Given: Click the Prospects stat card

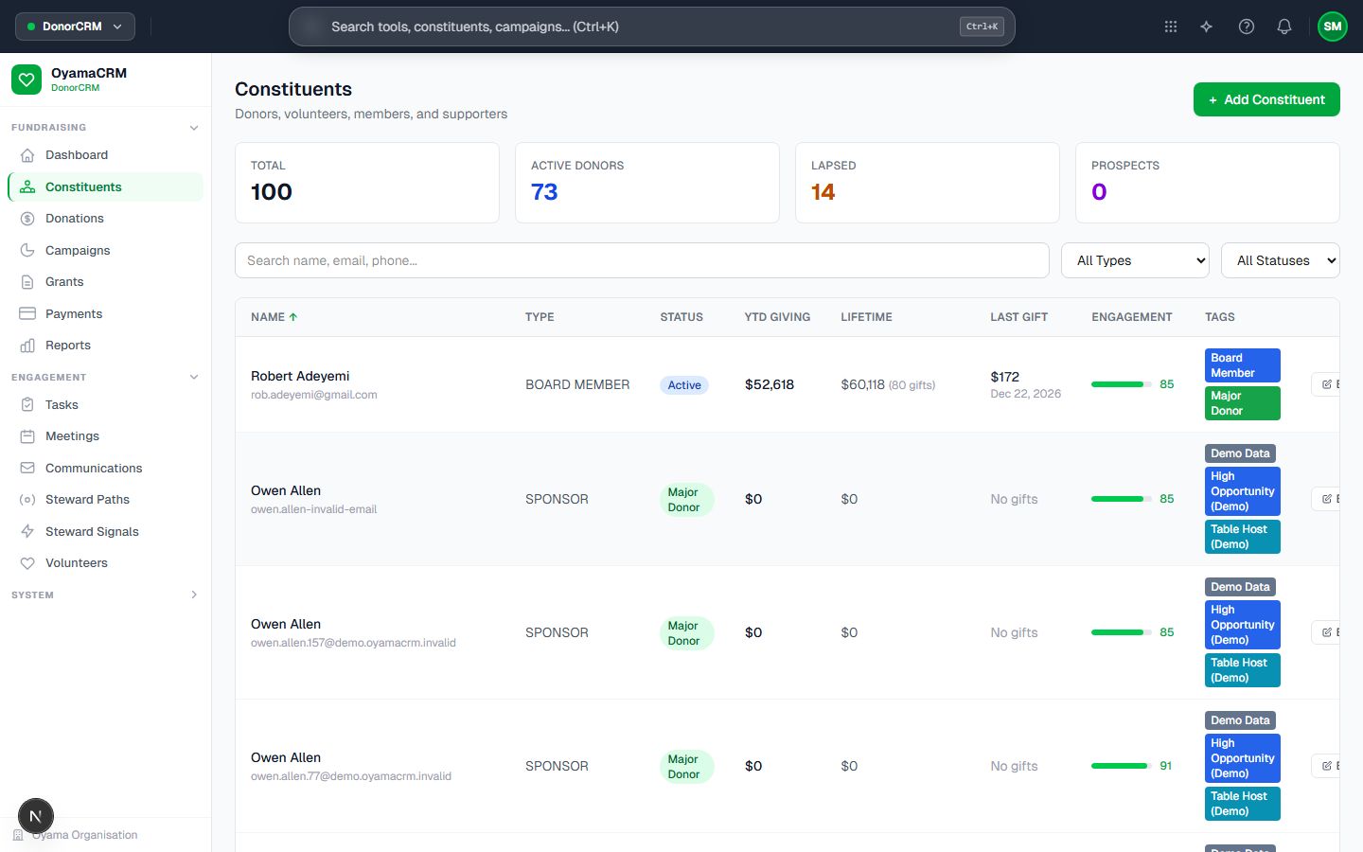Looking at the screenshot, I should 1208,183.
